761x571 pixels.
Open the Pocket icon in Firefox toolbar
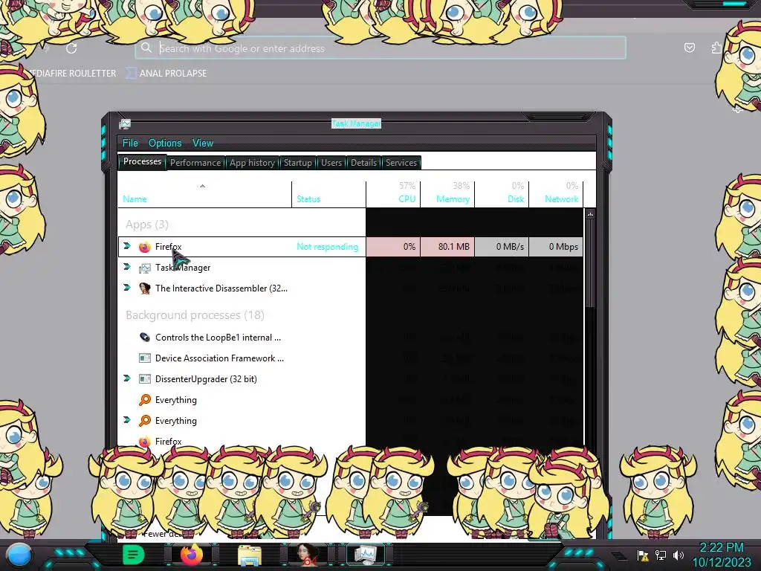tap(689, 48)
